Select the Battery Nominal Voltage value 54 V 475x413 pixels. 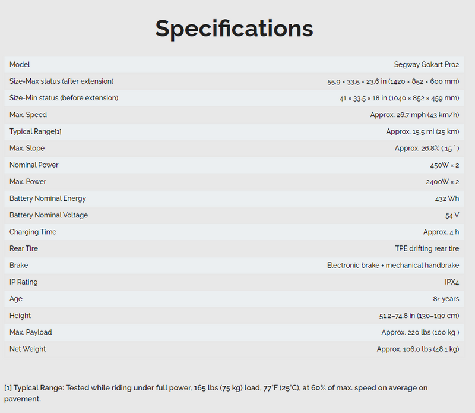point(451,215)
